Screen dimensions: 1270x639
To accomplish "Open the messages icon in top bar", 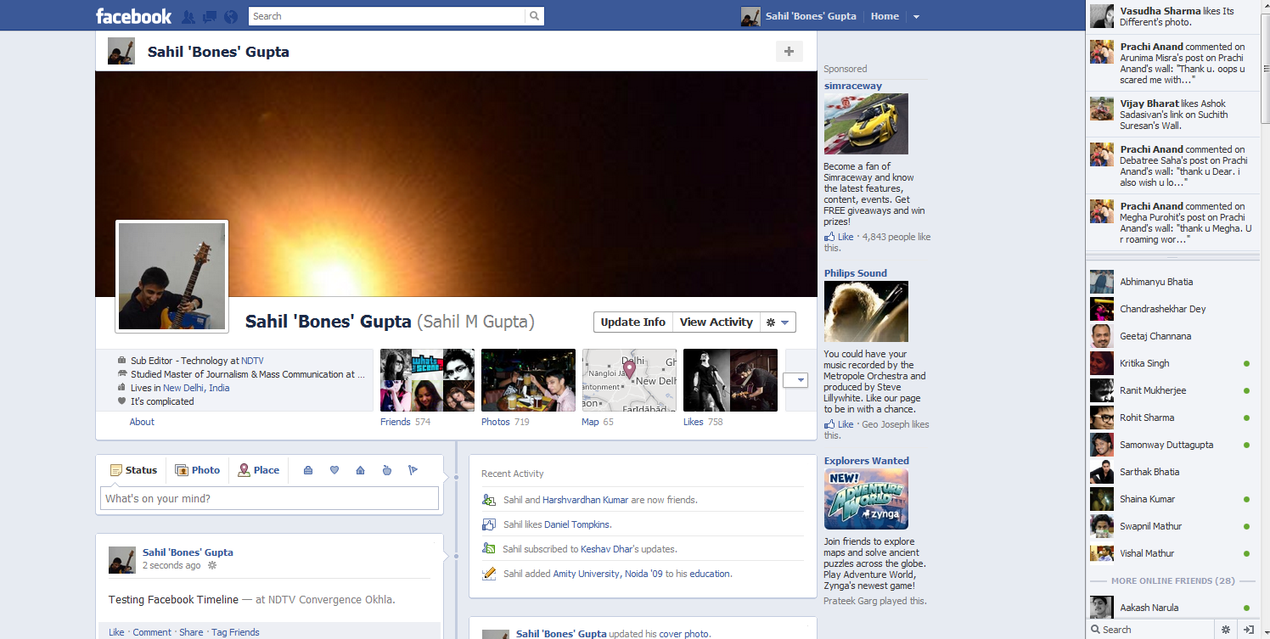I will click(210, 16).
